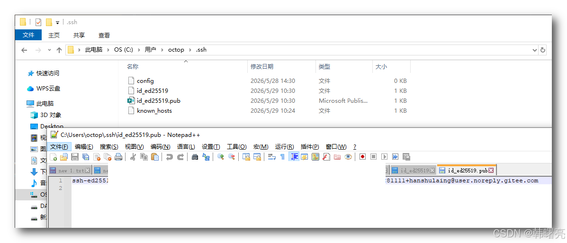
Task: Toggle Word wrap in the toolbar
Action: tap(272, 157)
